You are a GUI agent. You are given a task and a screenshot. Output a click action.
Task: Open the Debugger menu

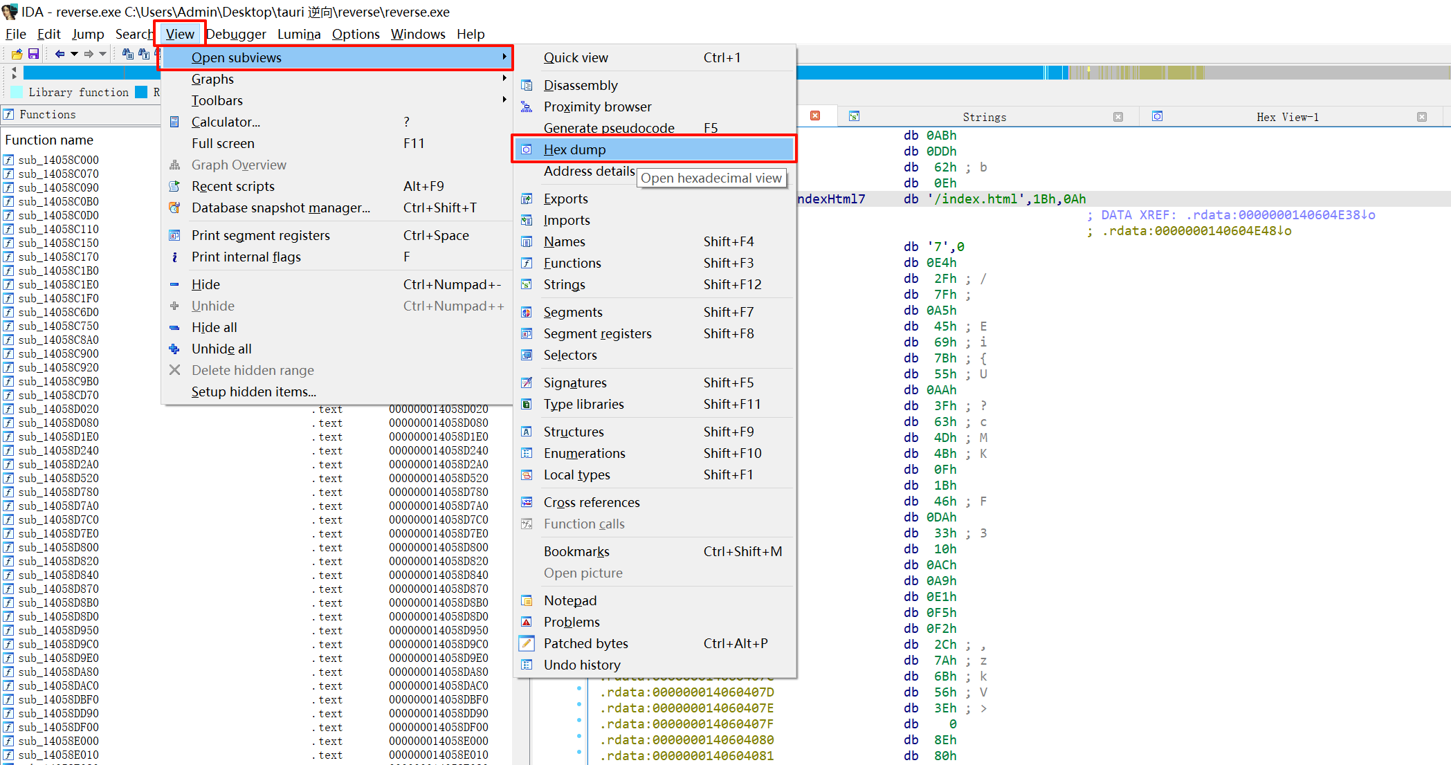(235, 34)
